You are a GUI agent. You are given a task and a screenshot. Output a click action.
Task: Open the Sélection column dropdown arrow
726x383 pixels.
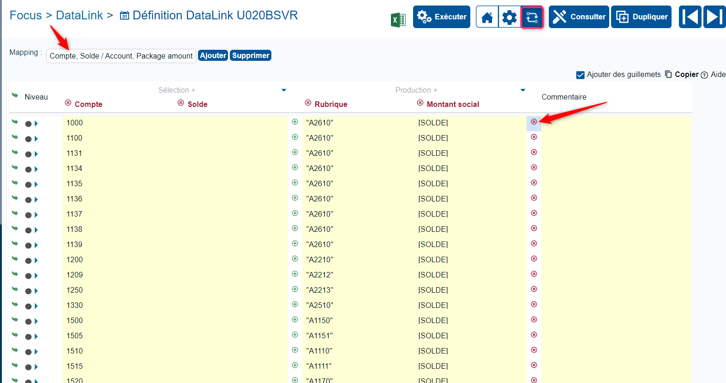(x=284, y=90)
